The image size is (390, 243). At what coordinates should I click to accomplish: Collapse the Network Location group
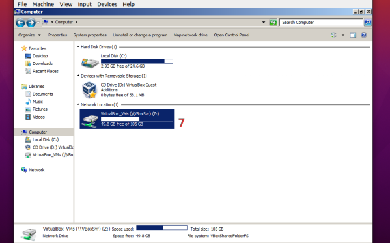[x=78, y=104]
